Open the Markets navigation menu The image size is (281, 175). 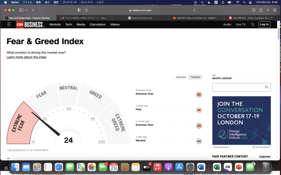pyautogui.click(x=55, y=24)
